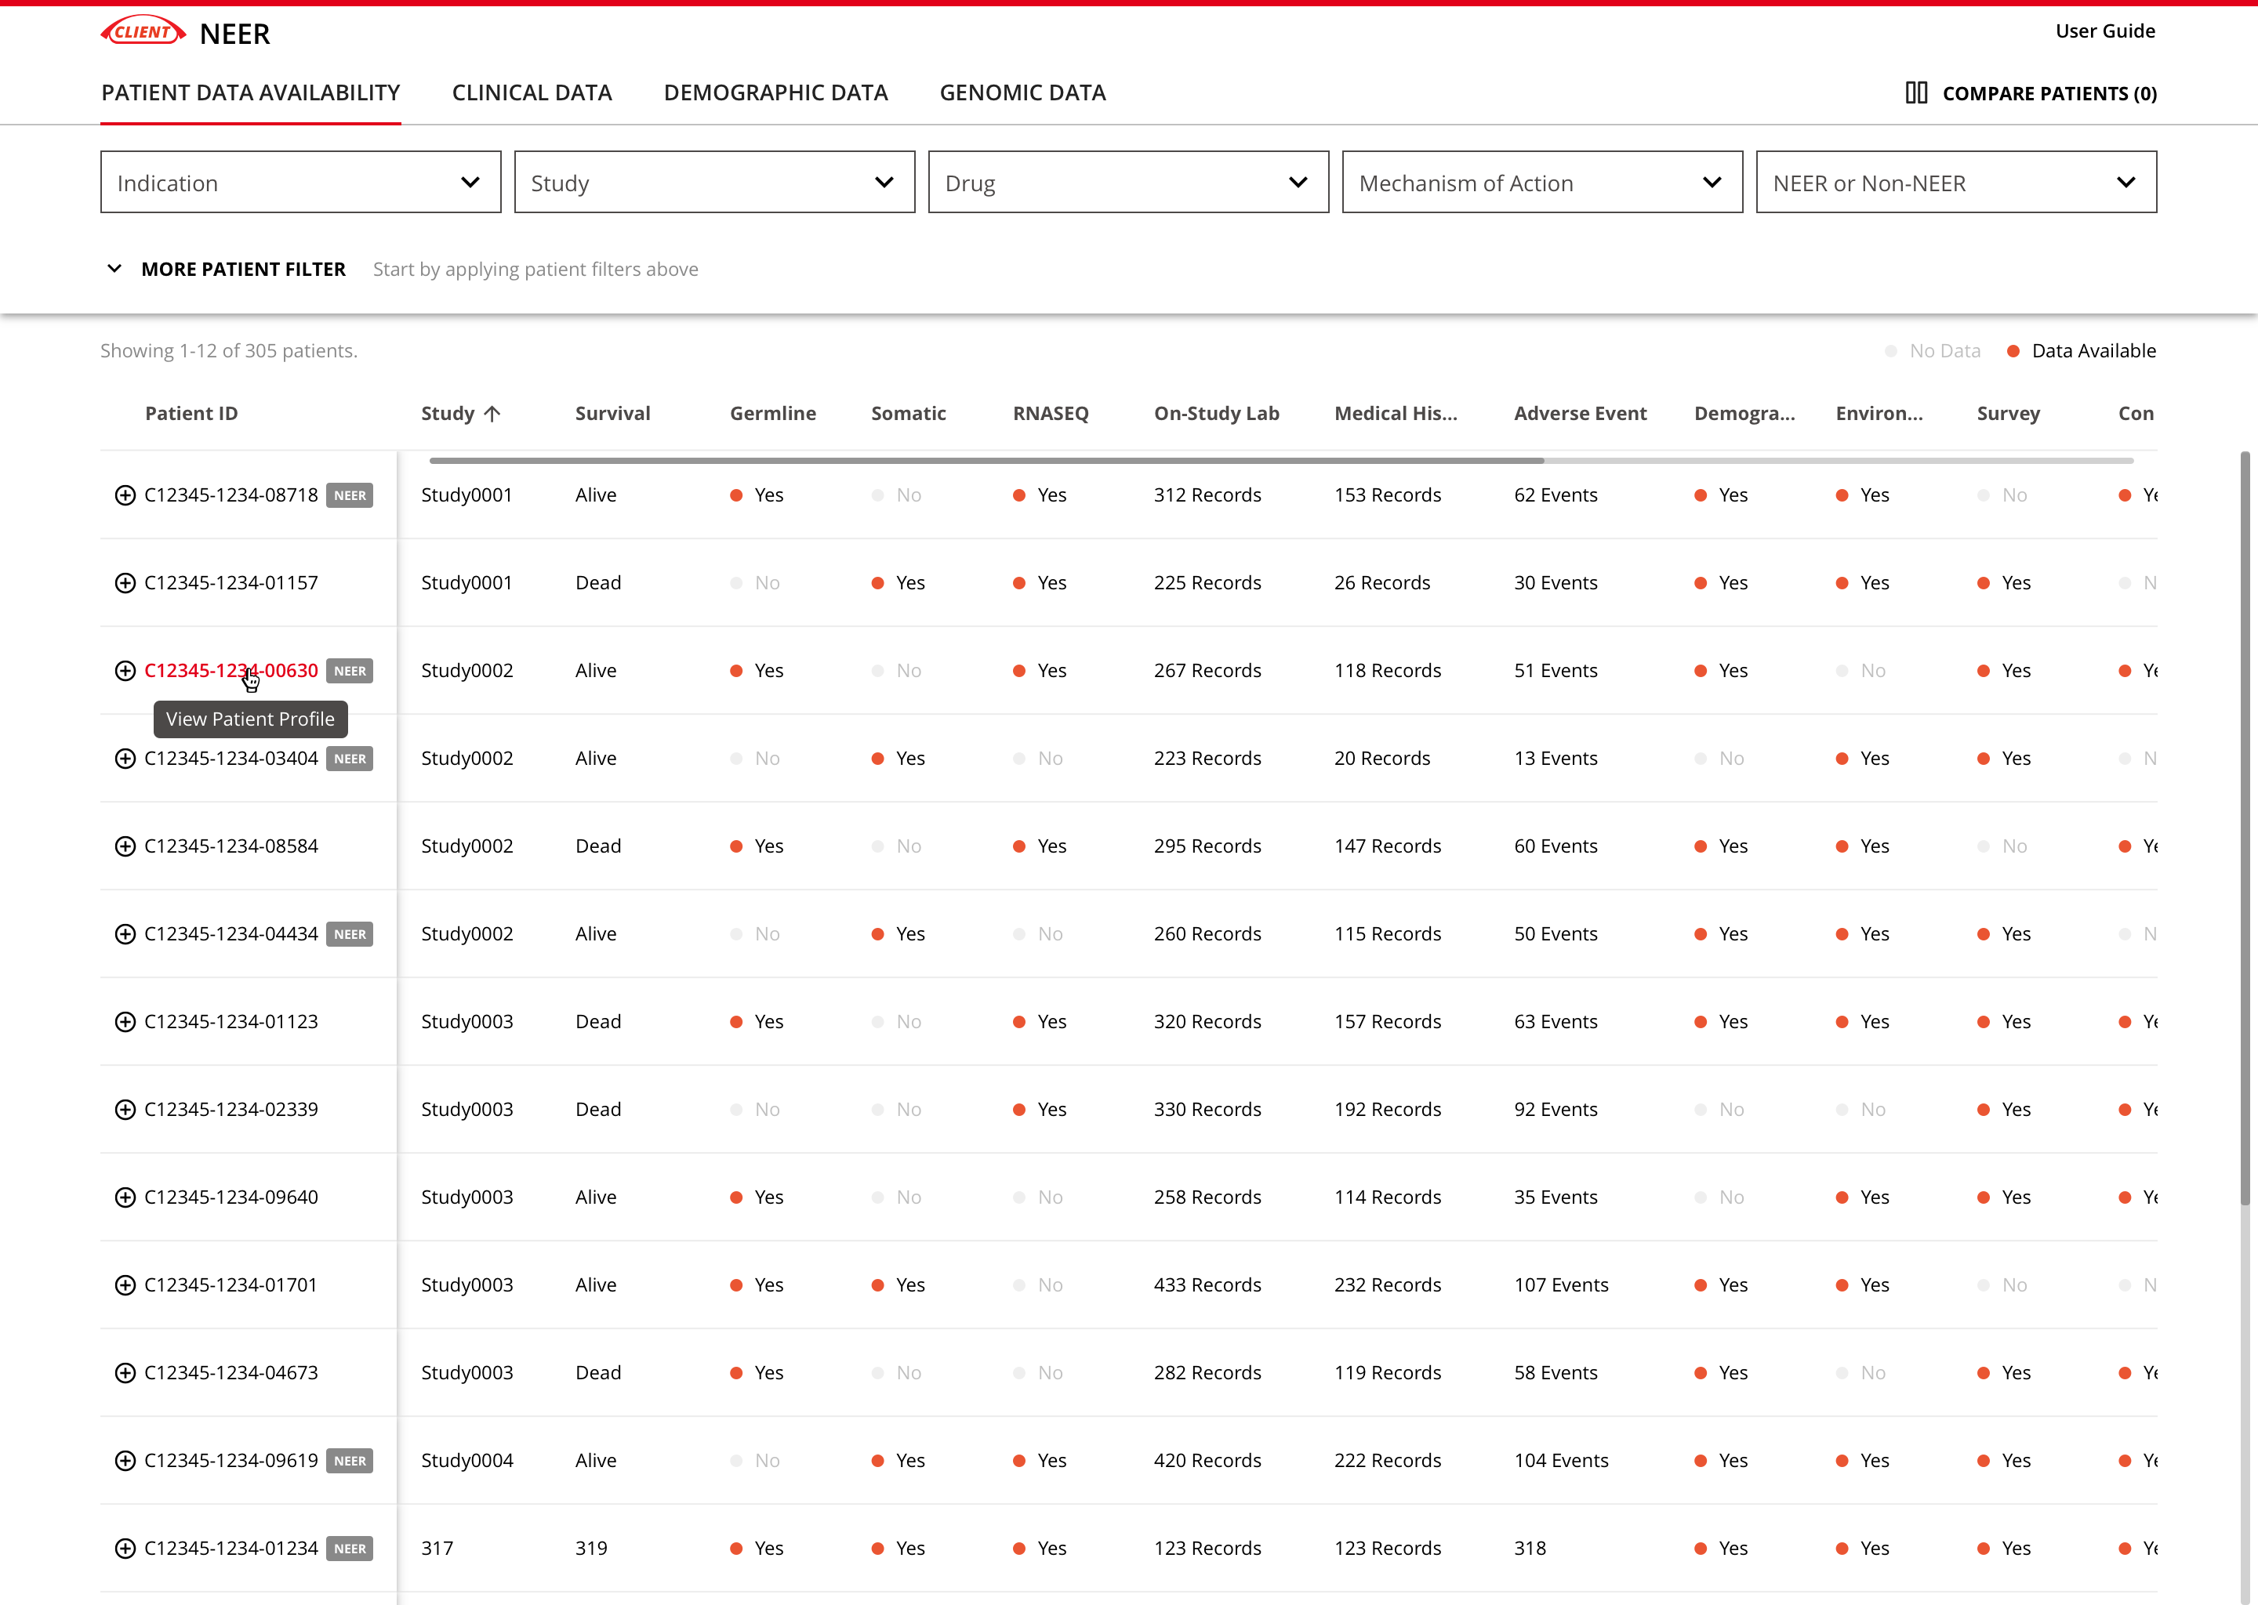Viewport: 2258px width, 1605px height.
Task: Click the Survival column header
Action: [x=612, y=414]
